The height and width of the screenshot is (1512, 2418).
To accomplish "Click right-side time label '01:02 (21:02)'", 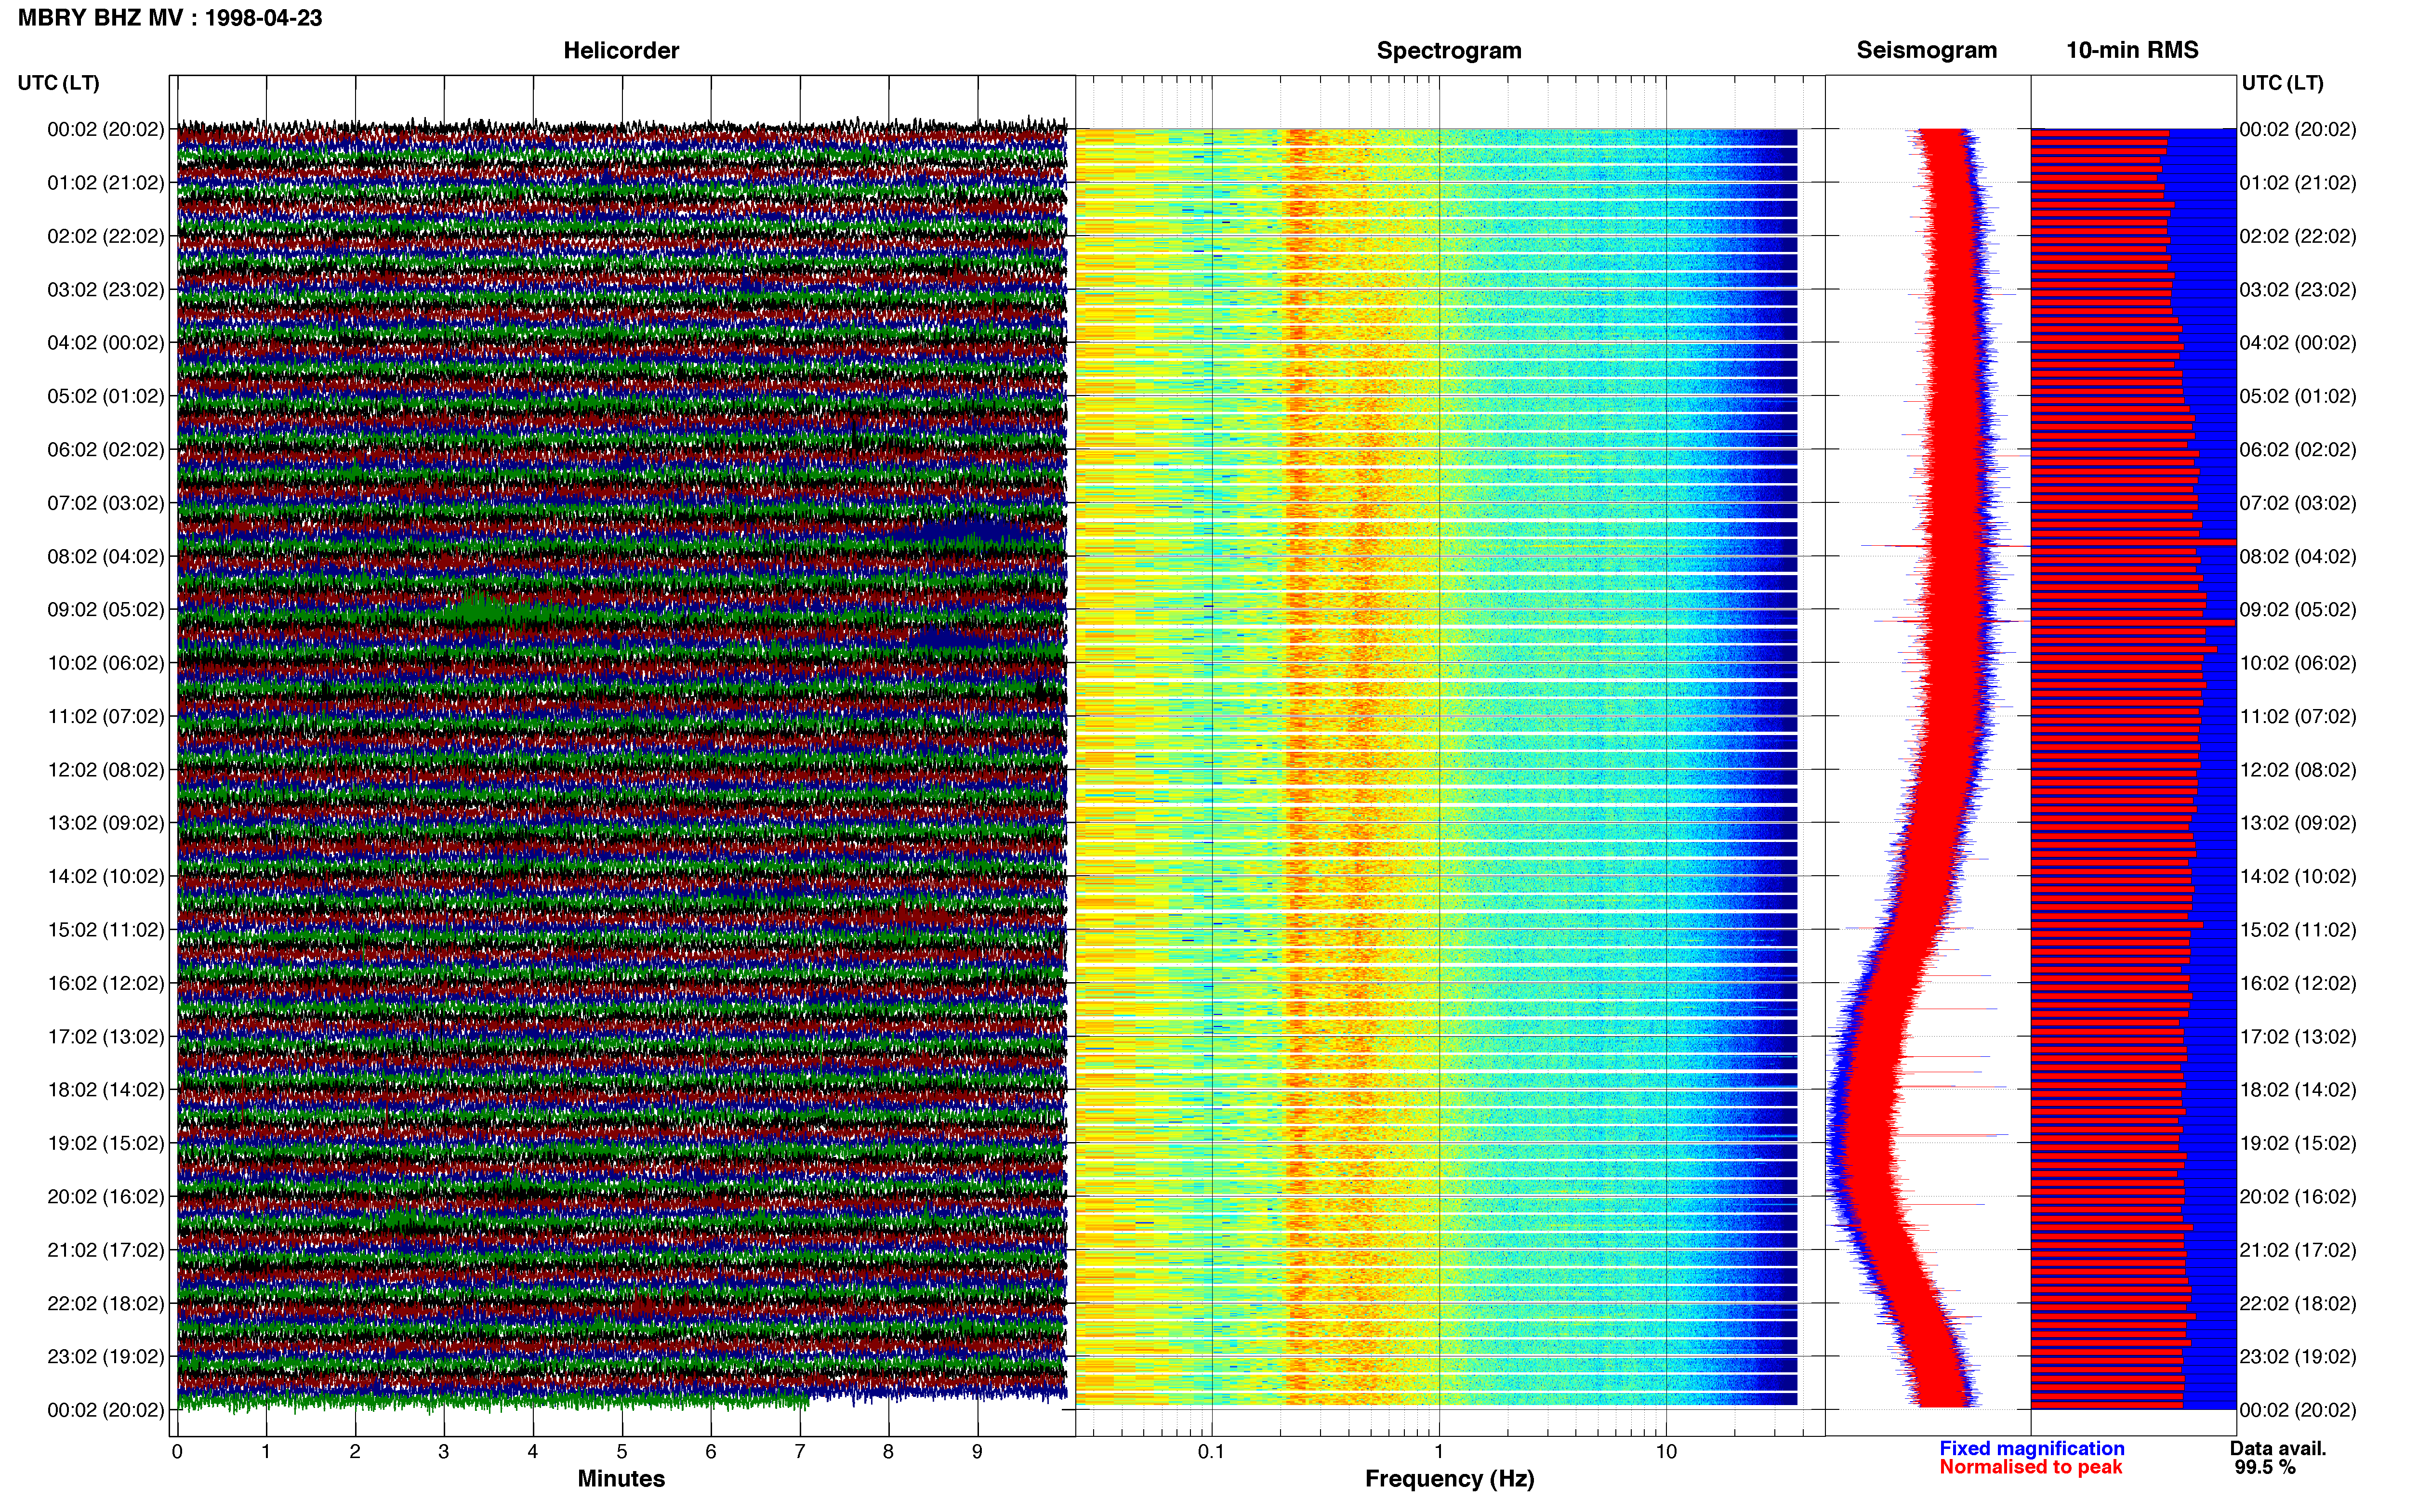I will coord(2298,183).
